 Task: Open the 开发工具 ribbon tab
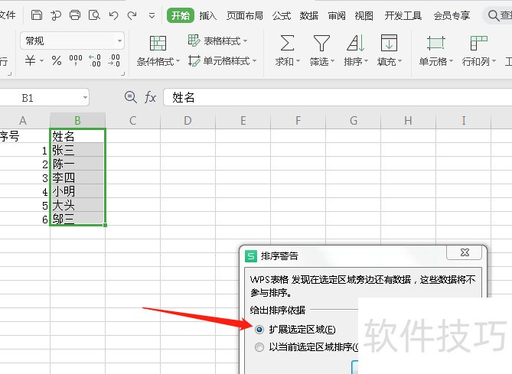(403, 15)
